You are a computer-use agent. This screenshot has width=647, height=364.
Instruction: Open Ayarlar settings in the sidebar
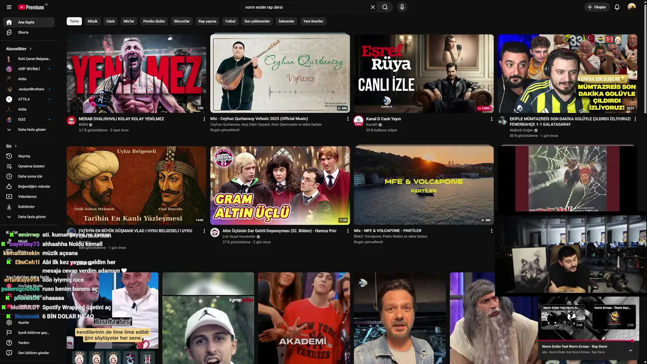coord(28,323)
